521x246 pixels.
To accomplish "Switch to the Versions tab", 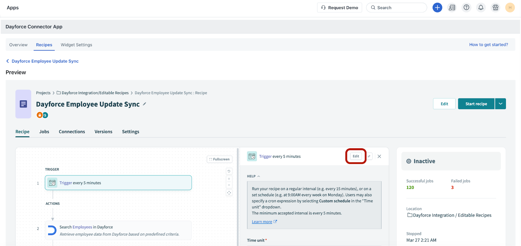I will (104, 132).
